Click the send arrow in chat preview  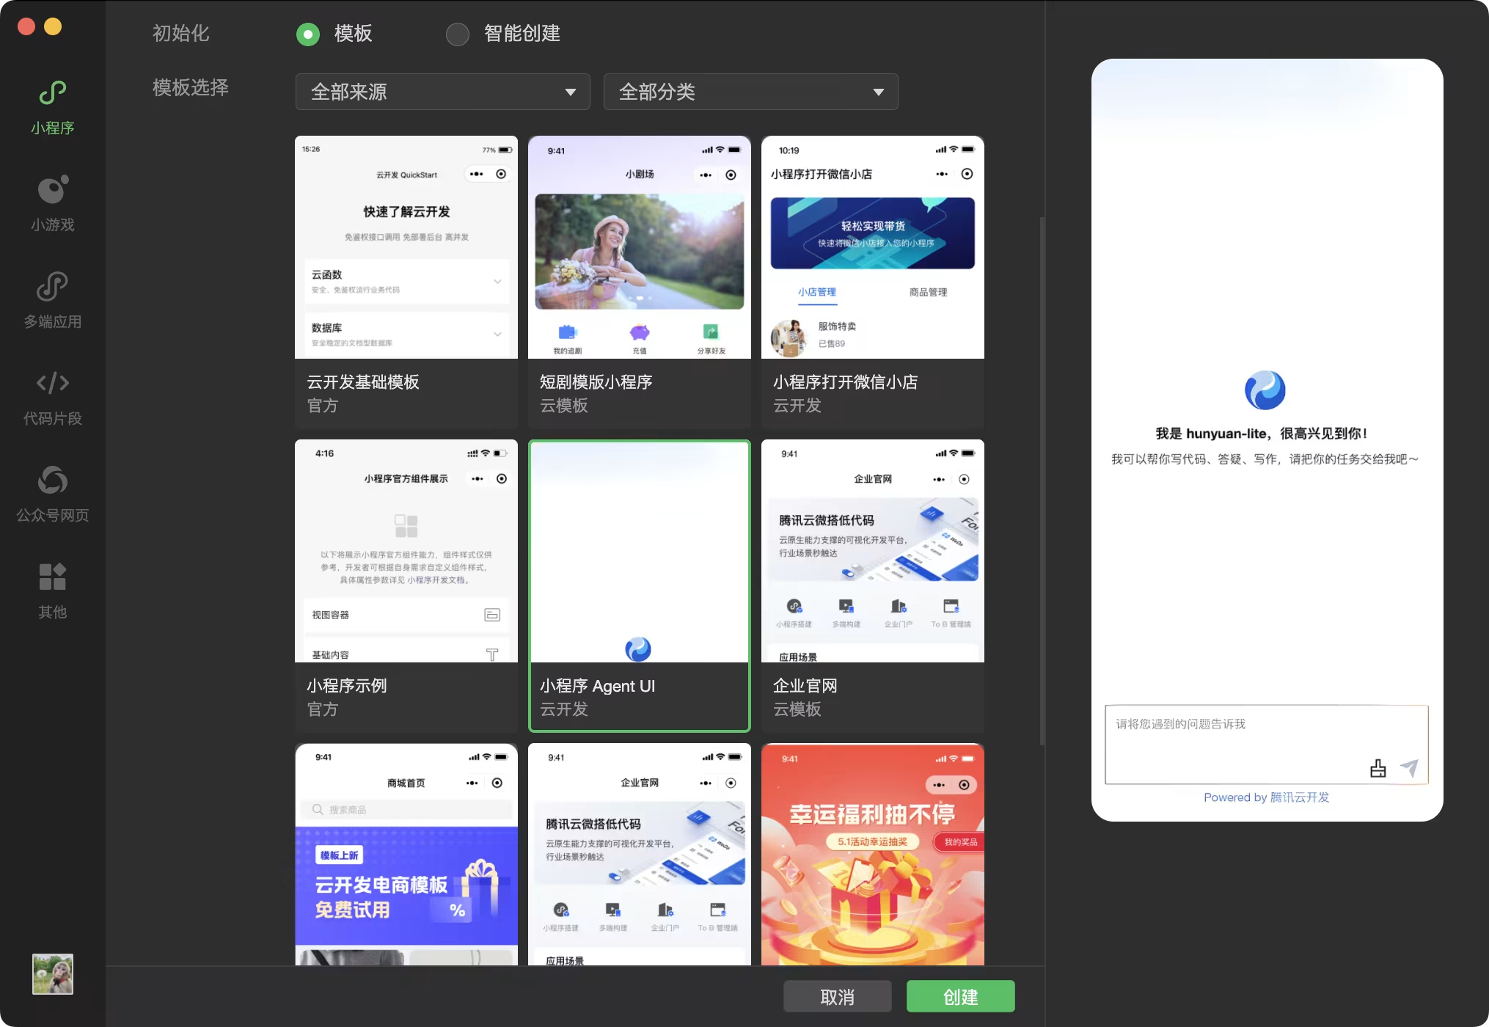(x=1409, y=768)
